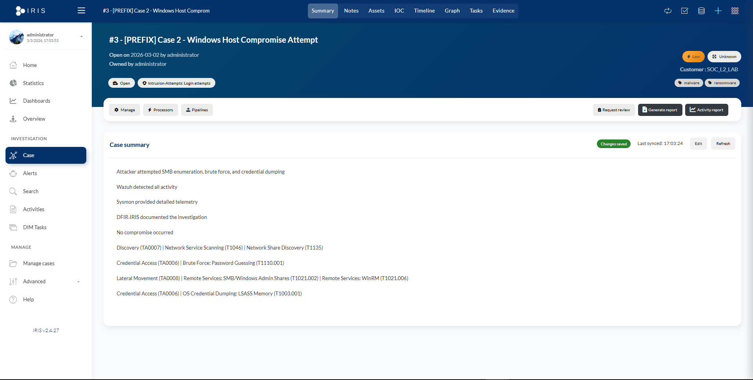Open the Manage case options button

[x=124, y=110]
